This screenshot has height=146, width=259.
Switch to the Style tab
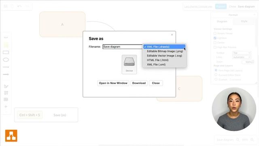point(244,21)
